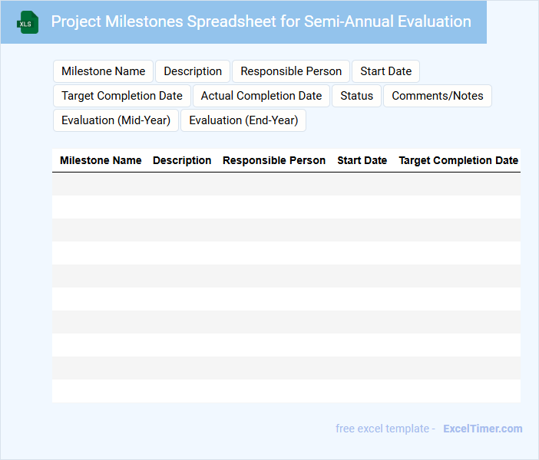Select the Milestone Name tag
The image size is (539, 460).
pyautogui.click(x=103, y=71)
